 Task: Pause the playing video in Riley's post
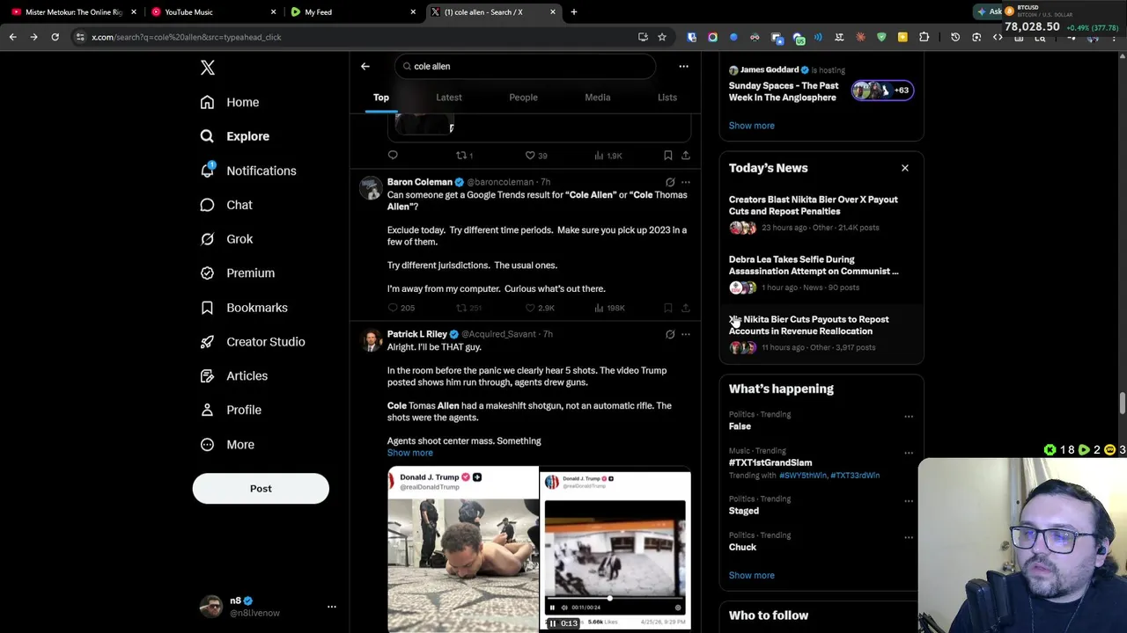click(x=553, y=623)
